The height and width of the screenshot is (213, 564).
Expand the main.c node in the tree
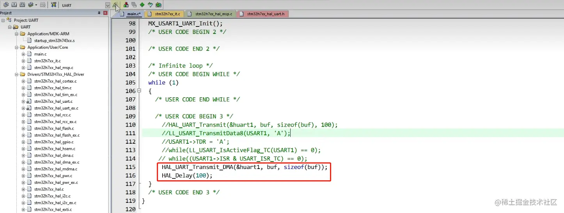(23, 54)
